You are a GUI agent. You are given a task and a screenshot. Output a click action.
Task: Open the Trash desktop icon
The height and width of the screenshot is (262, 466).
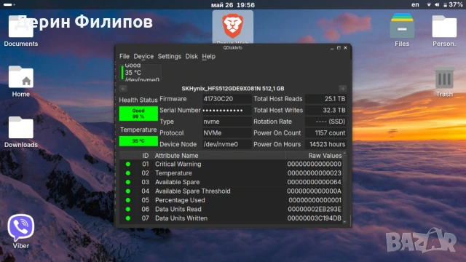point(444,82)
